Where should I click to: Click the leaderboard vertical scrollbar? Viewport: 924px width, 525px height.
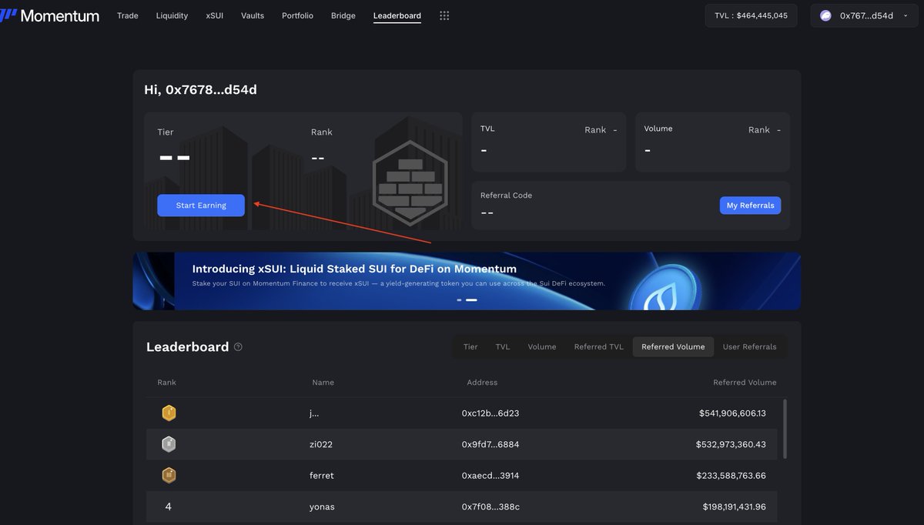(785, 428)
